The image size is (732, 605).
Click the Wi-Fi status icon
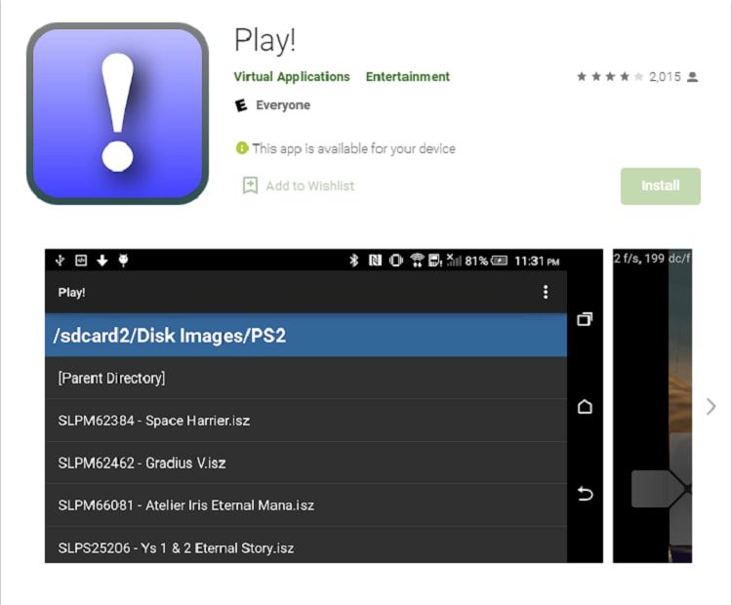(x=417, y=260)
